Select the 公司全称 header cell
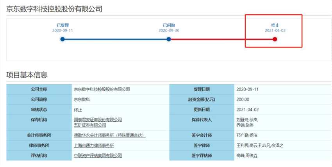This screenshot has height=167, width=332. [39, 89]
